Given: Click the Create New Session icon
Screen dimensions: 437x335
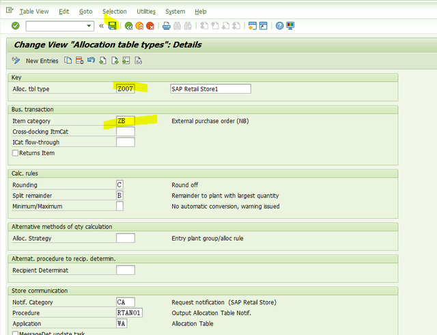Looking at the screenshot, I should click(253, 26).
